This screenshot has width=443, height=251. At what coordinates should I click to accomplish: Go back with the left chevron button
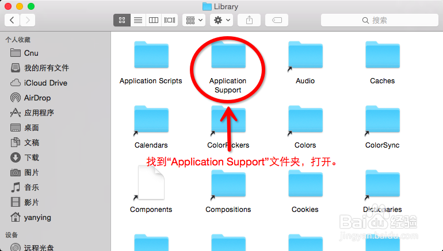tap(12, 20)
